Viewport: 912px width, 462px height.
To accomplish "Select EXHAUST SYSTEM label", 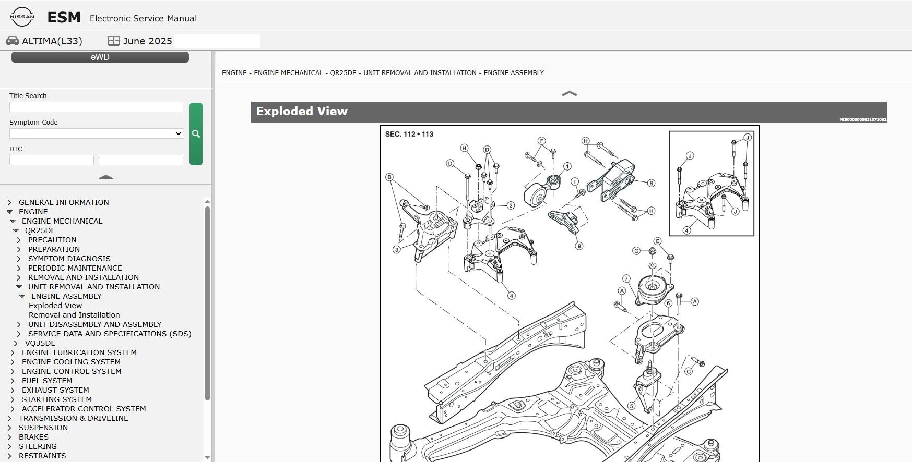I will [55, 390].
